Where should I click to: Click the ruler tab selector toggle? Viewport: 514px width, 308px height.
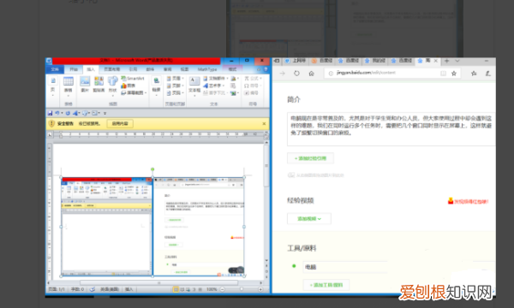50,134
